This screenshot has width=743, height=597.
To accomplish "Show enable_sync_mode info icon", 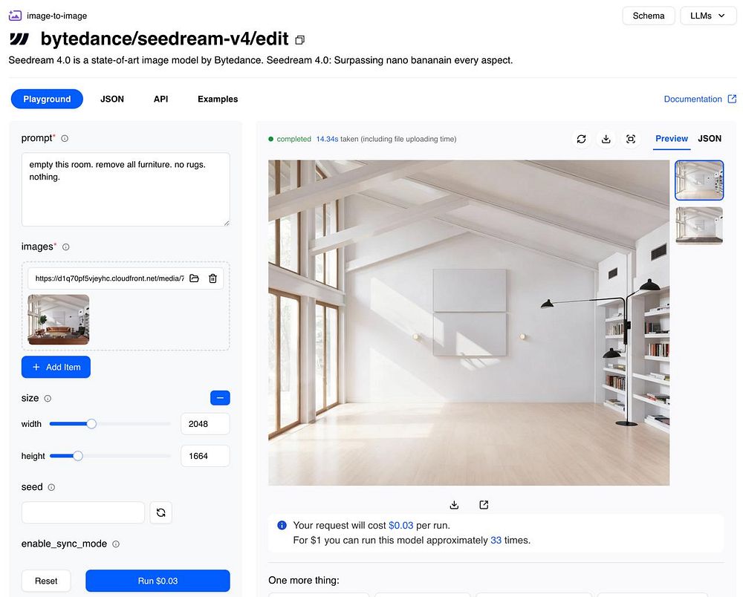I will (116, 544).
